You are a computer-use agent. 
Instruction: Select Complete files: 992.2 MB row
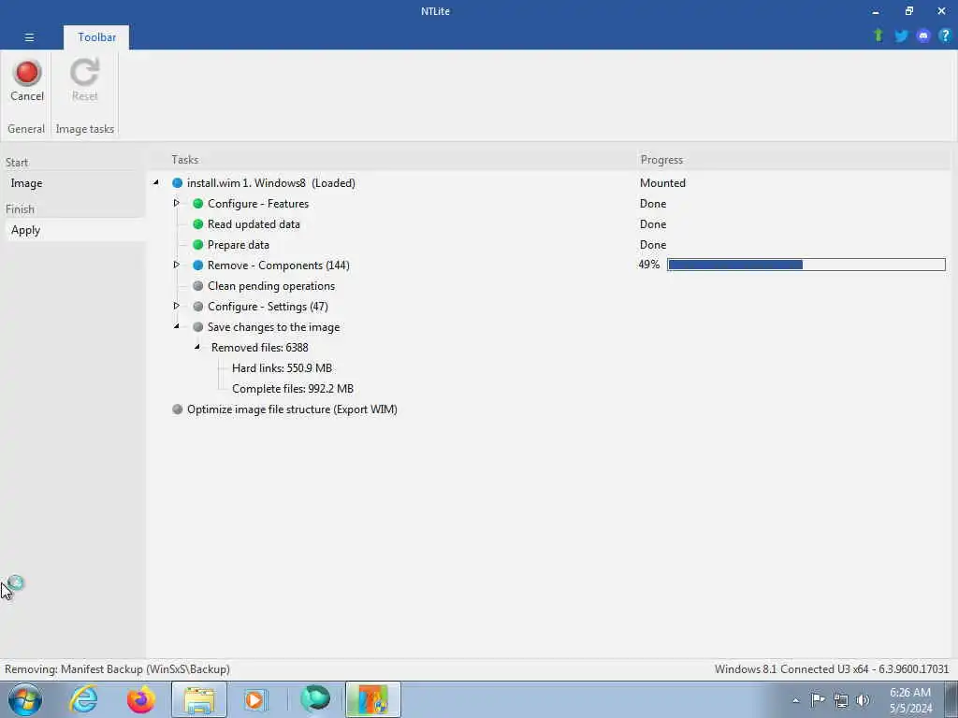coord(293,389)
